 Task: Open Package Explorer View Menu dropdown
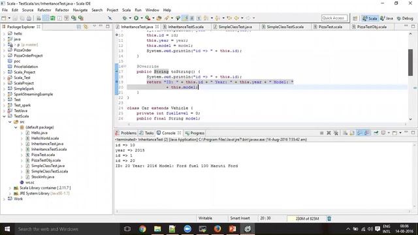point(94,26)
